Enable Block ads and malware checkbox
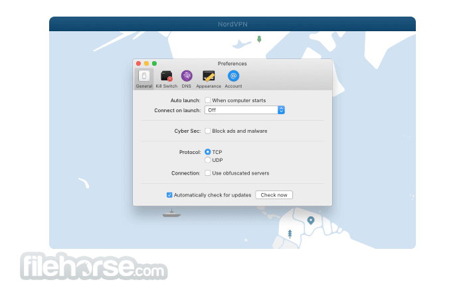465x300 pixels. 207,131
